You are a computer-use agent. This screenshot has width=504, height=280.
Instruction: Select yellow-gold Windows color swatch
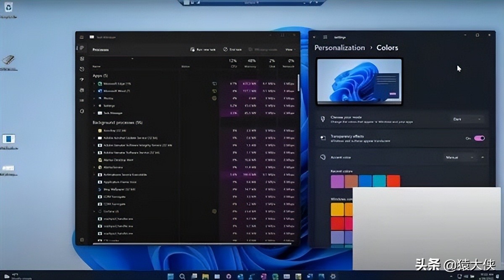click(337, 209)
